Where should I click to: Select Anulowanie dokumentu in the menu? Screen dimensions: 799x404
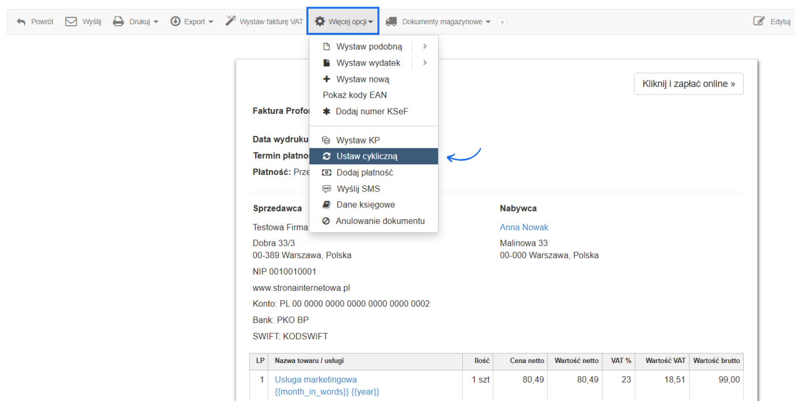pos(380,221)
